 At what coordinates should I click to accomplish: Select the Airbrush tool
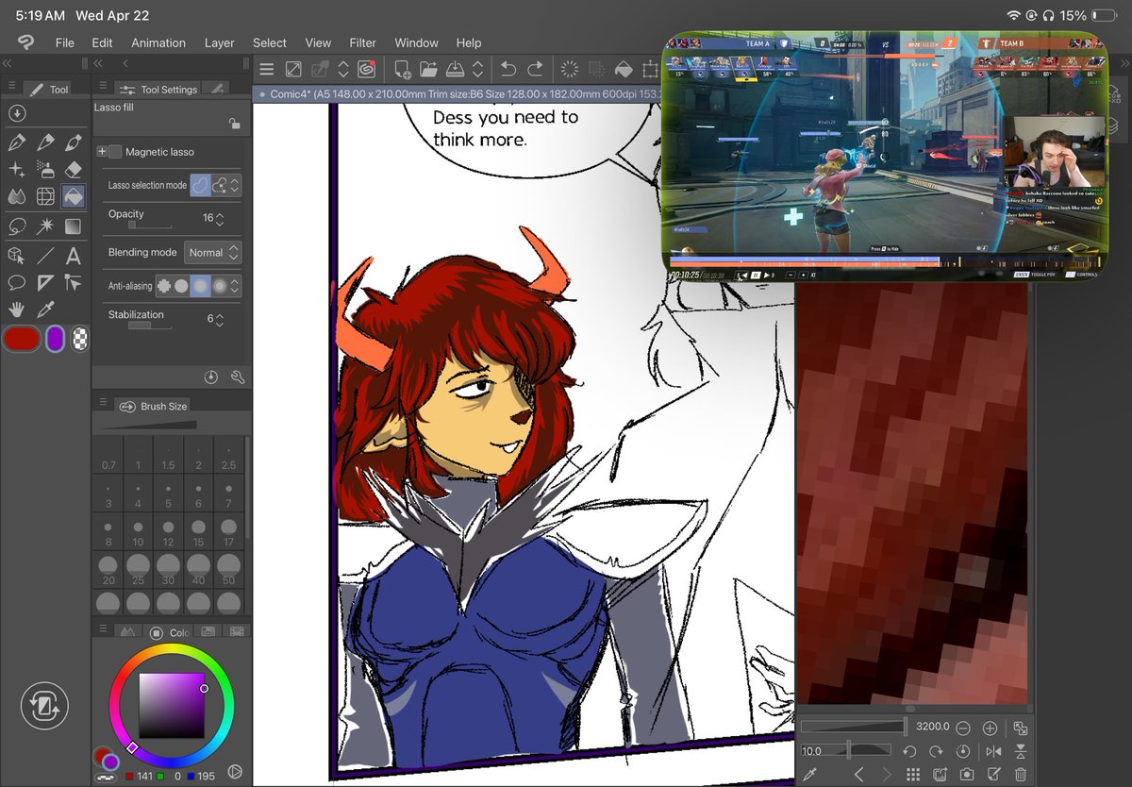[x=44, y=170]
